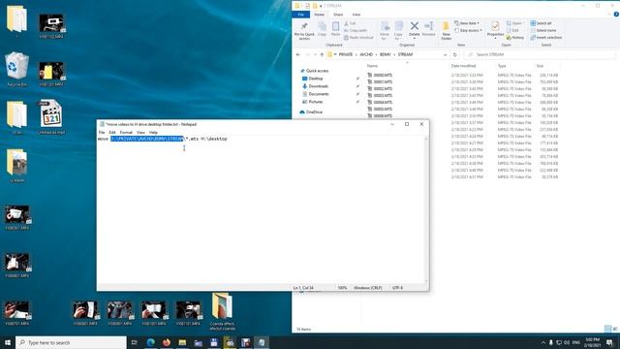This screenshot has height=349, width=620.
Task: Click the Search STREAM input field
Action: point(540,54)
